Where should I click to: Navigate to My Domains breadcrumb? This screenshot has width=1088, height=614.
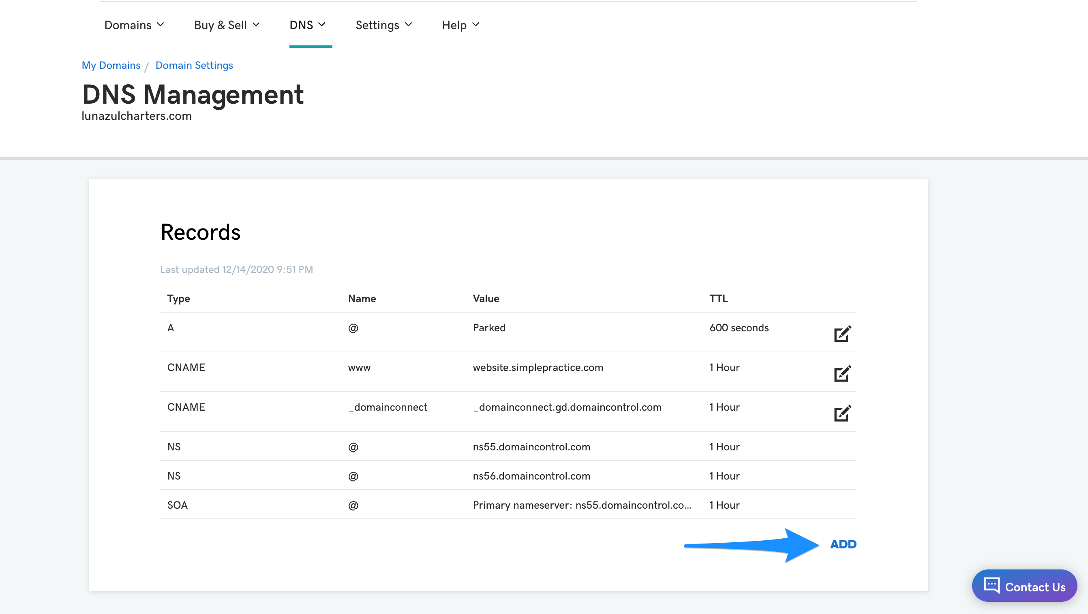(x=111, y=65)
